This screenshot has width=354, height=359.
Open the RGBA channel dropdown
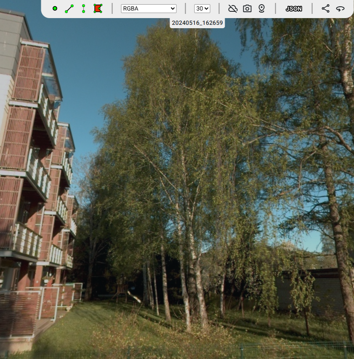point(149,8)
